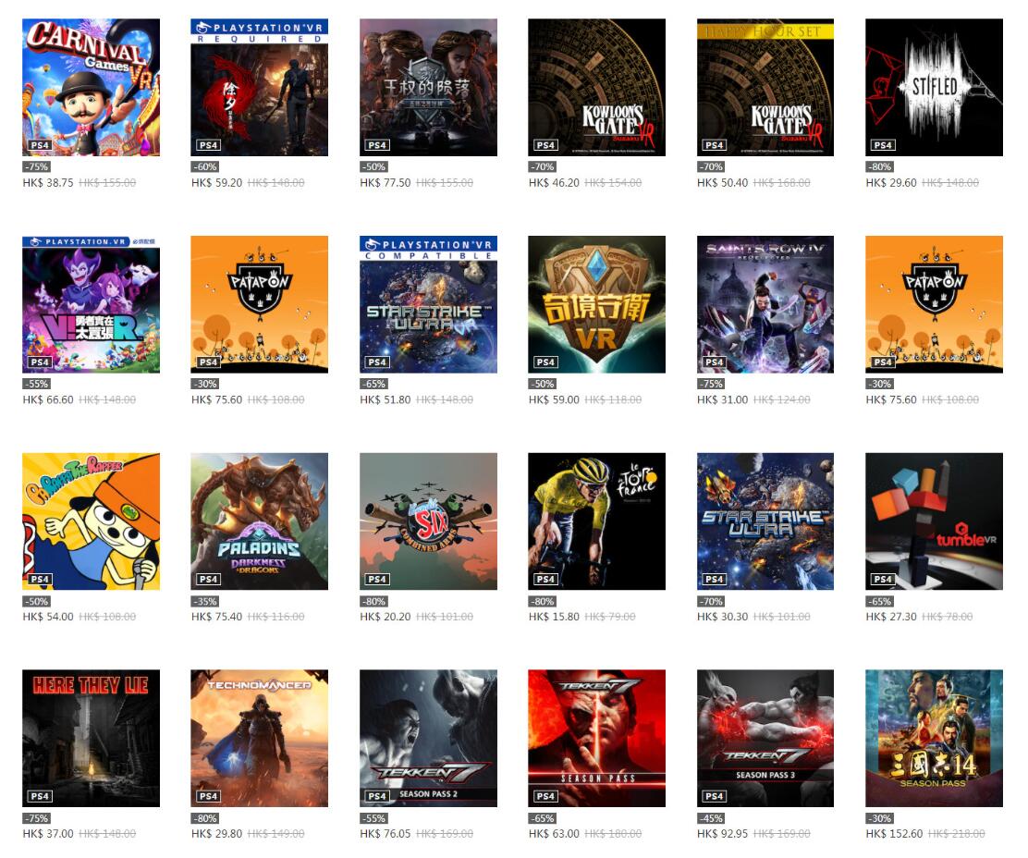
Task: Open Kowloon's Gate VR Happy Hour Set
Action: (x=765, y=87)
